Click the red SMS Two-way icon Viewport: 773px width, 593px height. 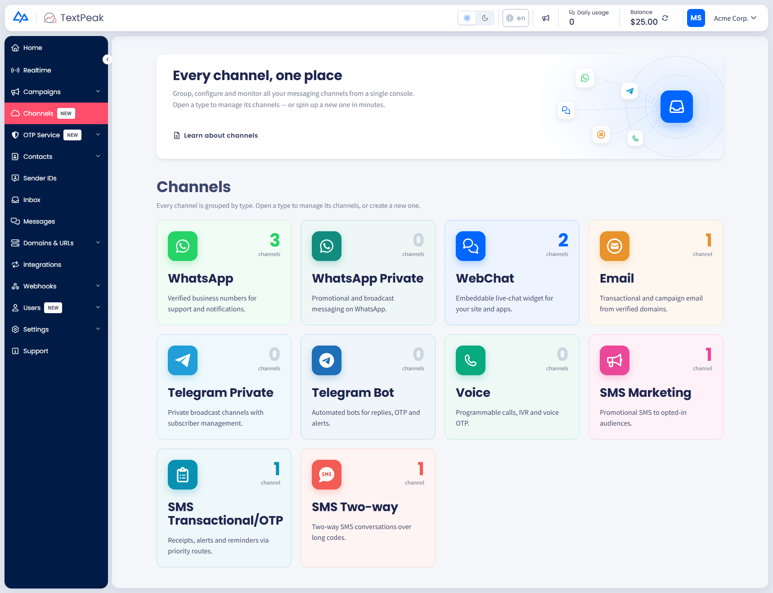coord(327,475)
